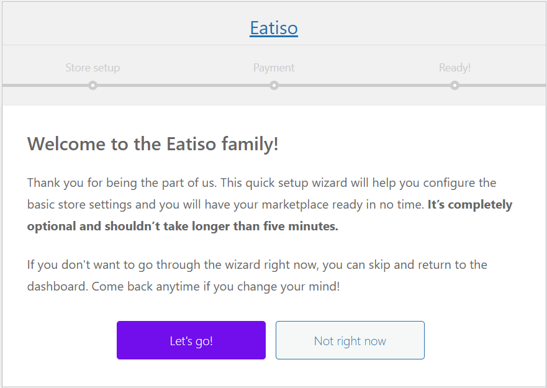Select the Payment step label
The height and width of the screenshot is (388, 547).
tap(274, 68)
